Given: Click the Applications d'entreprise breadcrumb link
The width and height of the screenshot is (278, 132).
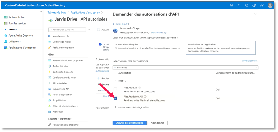Looking at the screenshot, I should [x=85, y=12].
